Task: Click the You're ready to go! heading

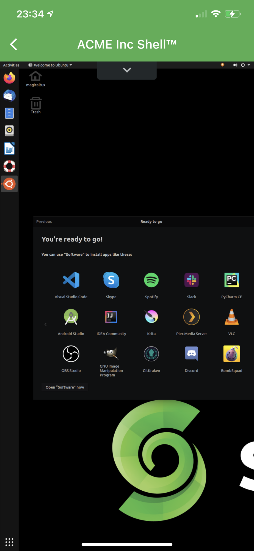Action: 72,239
